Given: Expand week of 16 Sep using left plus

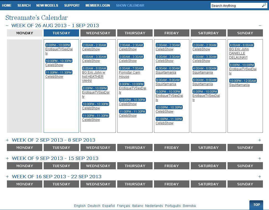Looking at the screenshot, I should click(x=7, y=177).
